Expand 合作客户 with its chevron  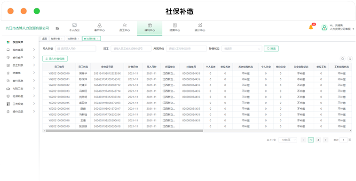34,57
